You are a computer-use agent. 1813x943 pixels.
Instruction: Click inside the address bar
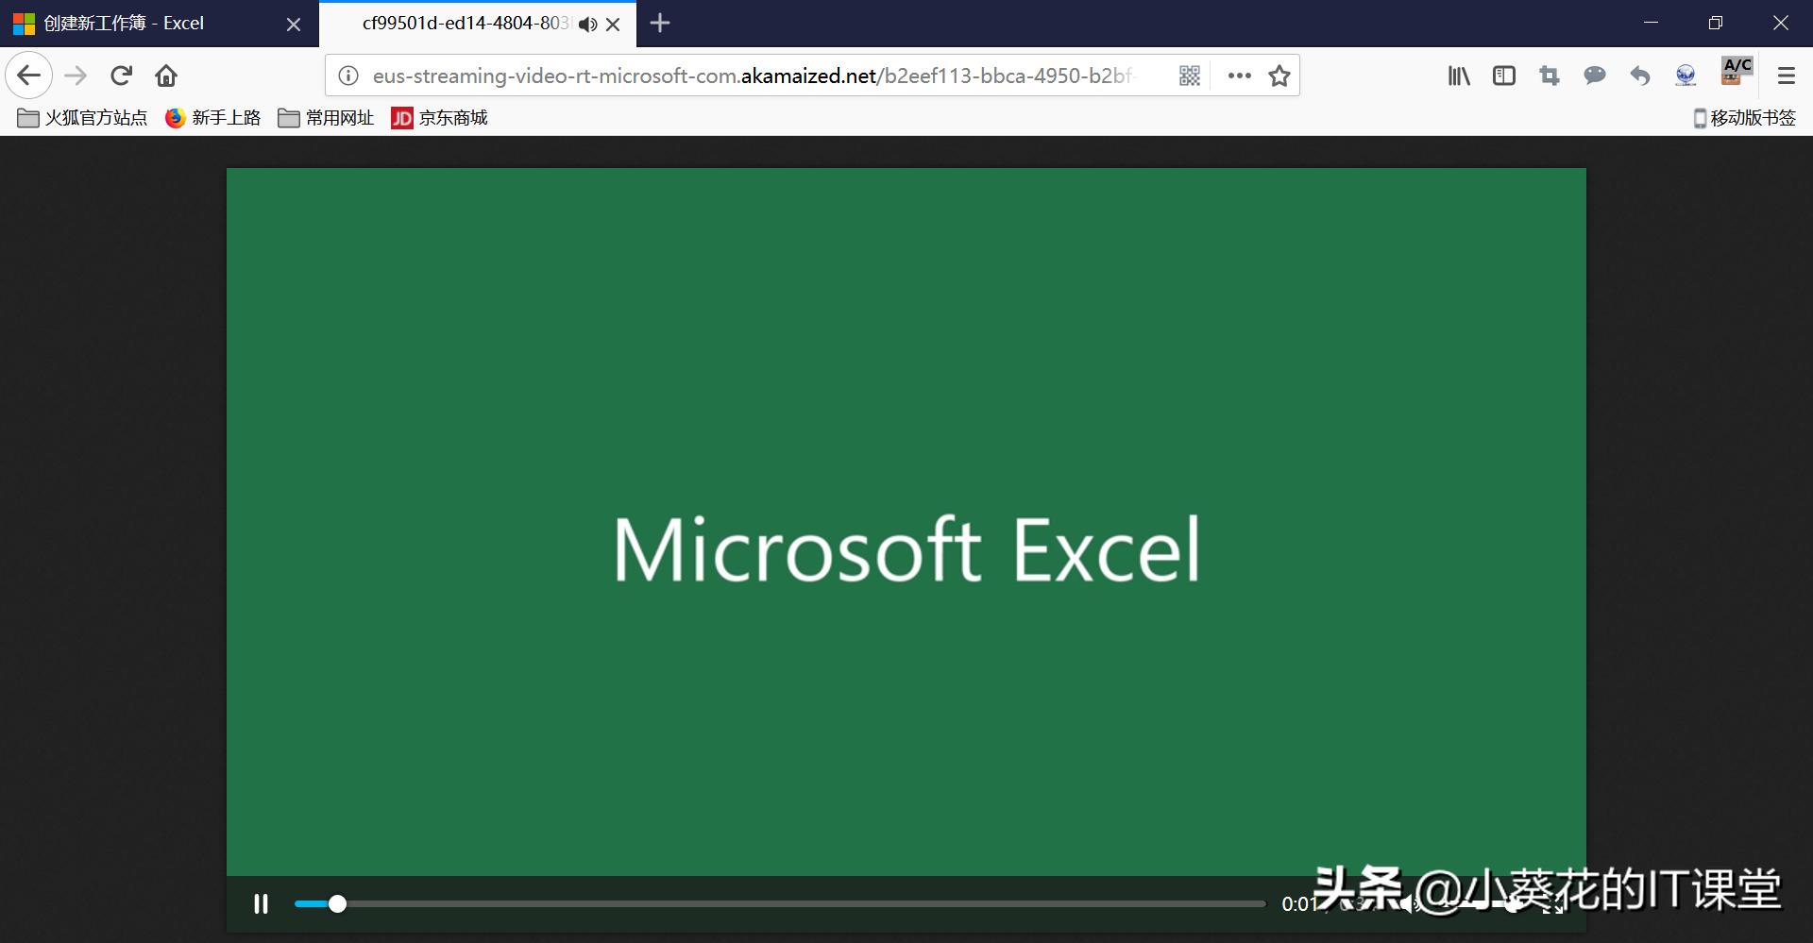click(x=755, y=75)
